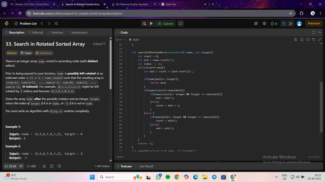Go back in browser
Image resolution: width=325 pixels, height=182 pixels.
tap(5, 13)
